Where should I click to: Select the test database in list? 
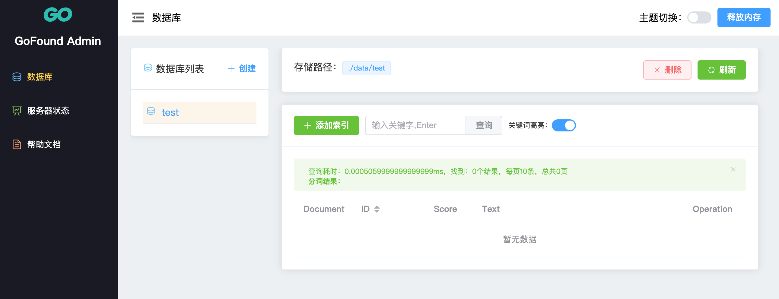(200, 112)
